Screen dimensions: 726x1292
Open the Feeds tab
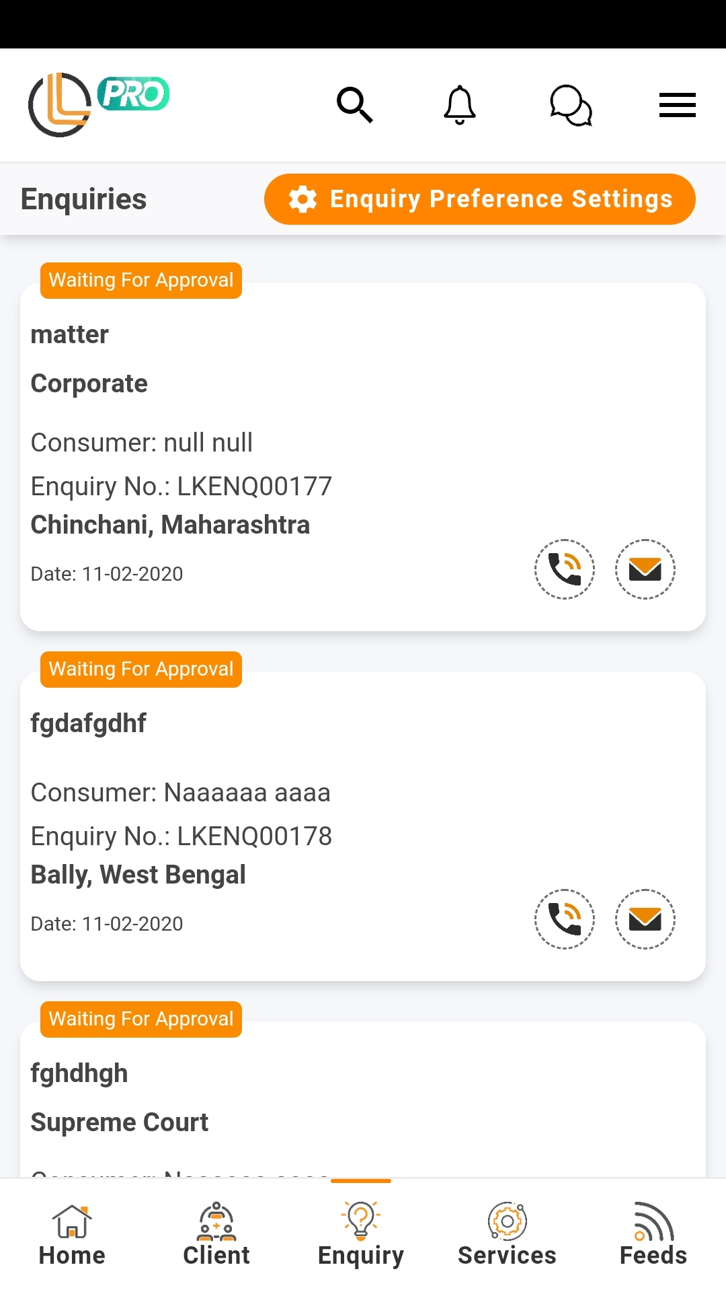(x=653, y=1235)
